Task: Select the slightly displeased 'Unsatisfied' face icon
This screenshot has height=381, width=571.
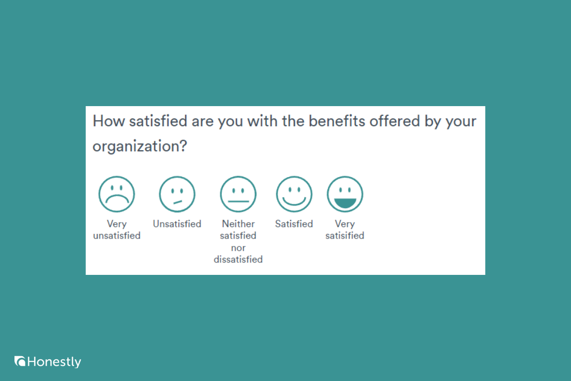Action: (x=177, y=193)
